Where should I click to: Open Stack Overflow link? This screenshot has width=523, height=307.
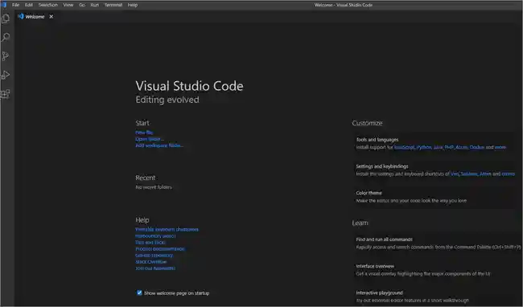pyautogui.click(x=151, y=262)
